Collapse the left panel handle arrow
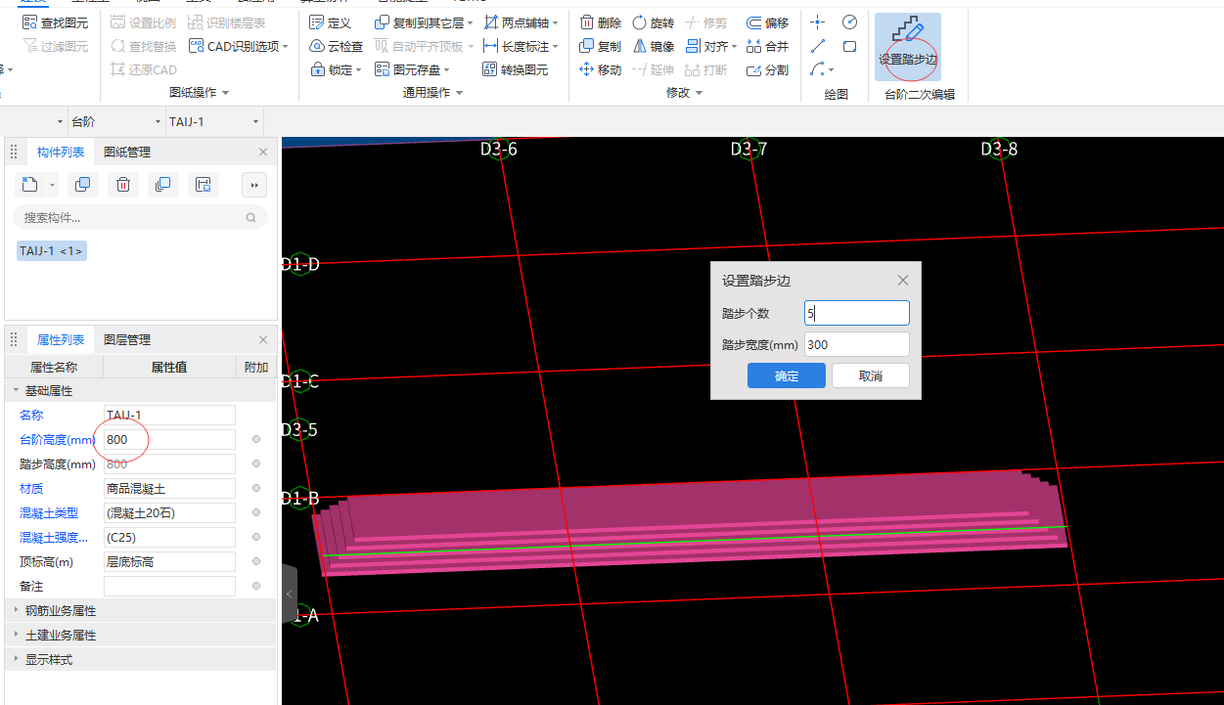 pos(289,594)
